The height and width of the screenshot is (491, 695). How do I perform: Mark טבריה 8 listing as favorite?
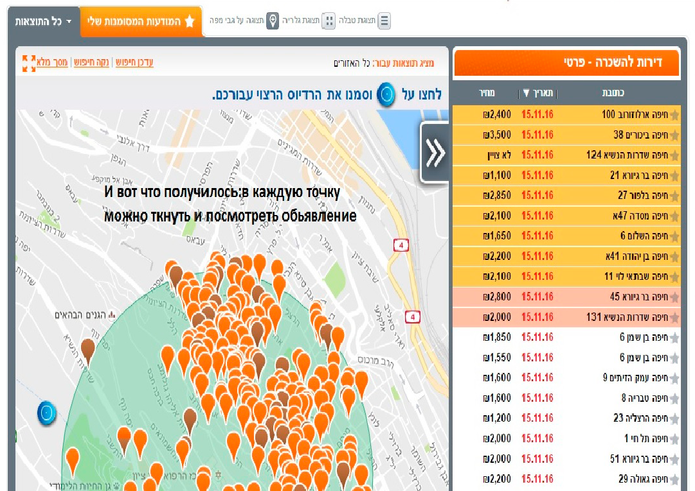click(x=674, y=398)
